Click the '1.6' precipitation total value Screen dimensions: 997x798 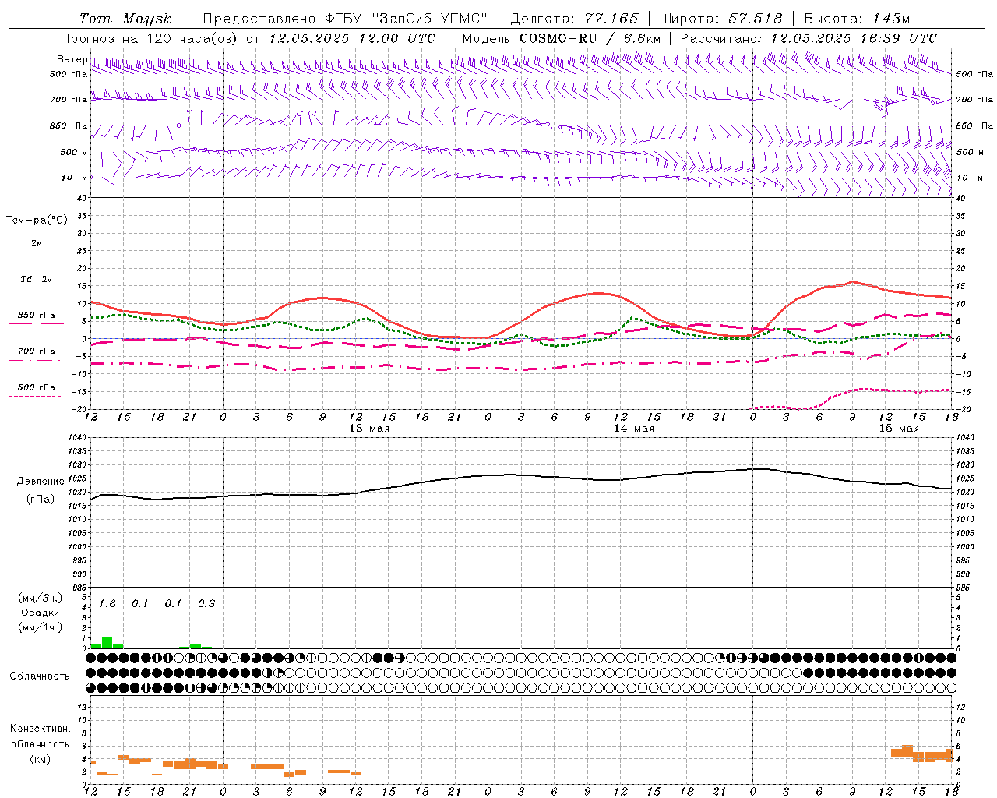pos(107,603)
